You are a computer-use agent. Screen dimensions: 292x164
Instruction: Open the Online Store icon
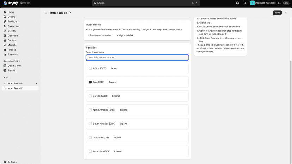pos(5,66)
